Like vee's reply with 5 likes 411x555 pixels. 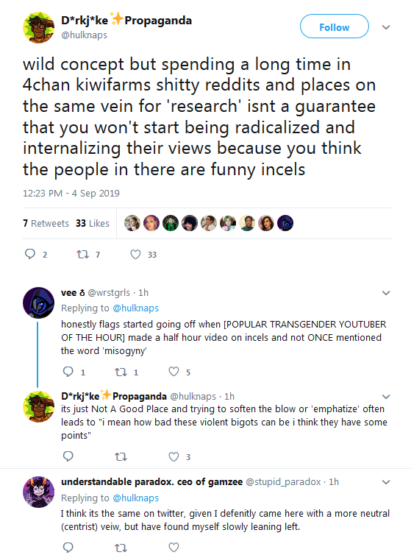coord(174,371)
